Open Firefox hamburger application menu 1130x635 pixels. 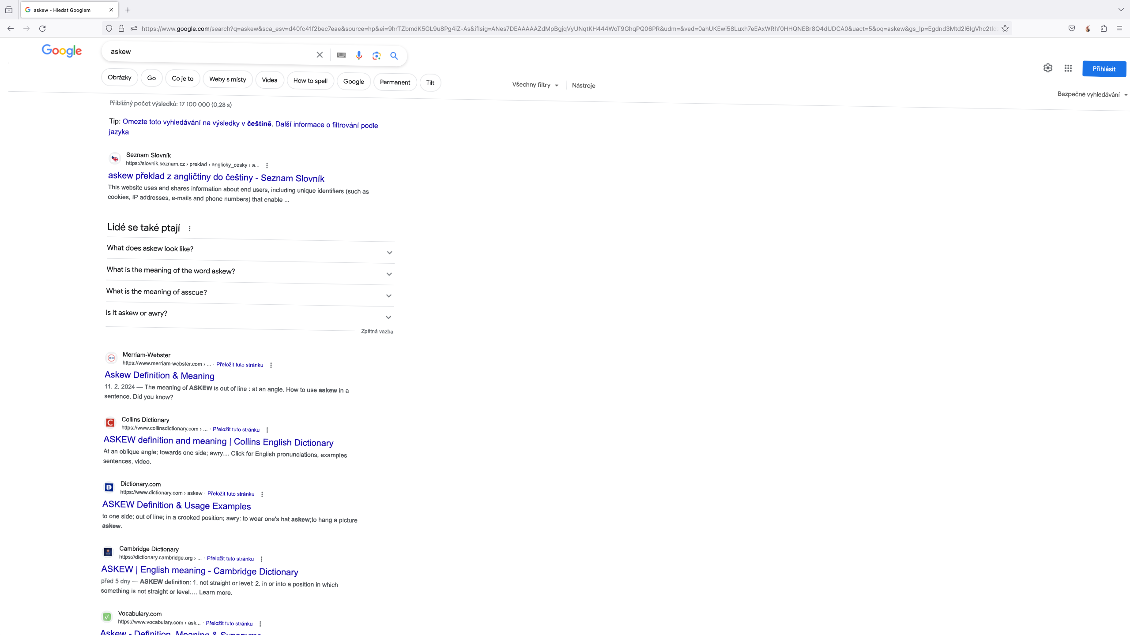point(1119,29)
